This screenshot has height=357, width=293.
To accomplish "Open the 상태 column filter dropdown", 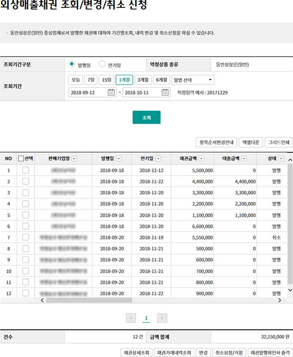I will pos(281,158).
